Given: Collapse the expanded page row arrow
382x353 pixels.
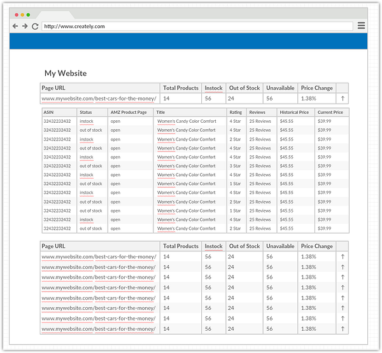Looking at the screenshot, I should 343,99.
